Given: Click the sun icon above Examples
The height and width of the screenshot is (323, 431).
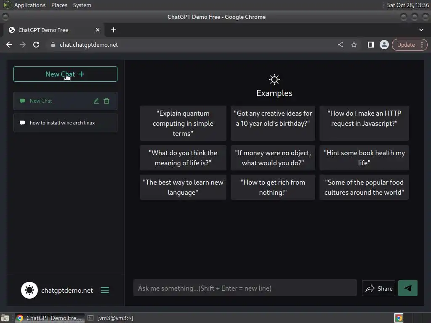Looking at the screenshot, I should (274, 79).
